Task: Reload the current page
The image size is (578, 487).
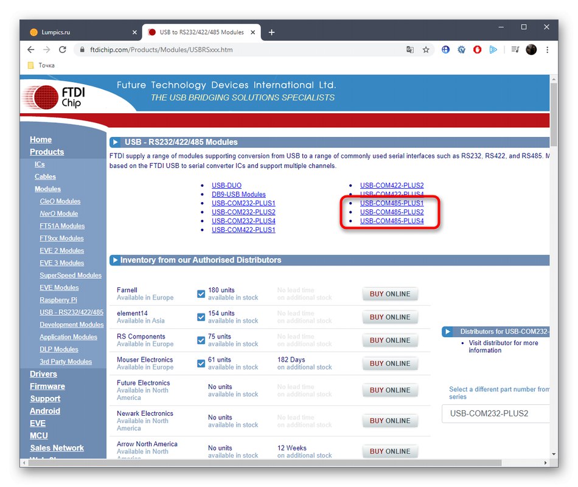Action: 63,50
